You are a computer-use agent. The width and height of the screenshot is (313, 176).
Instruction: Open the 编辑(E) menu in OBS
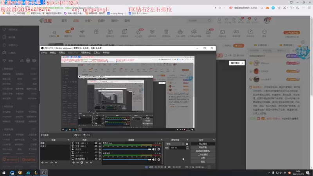[53, 53]
